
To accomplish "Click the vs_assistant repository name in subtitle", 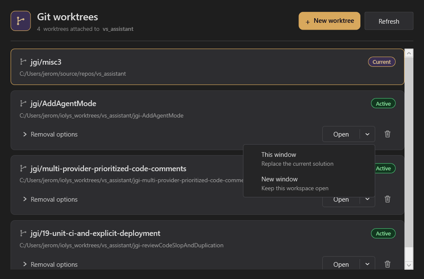I will (x=118, y=29).
